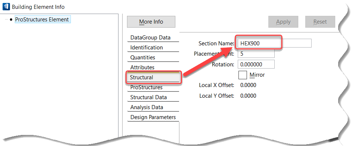Click the Local Y Offset label
Screen dimensions: 364x146
[x=217, y=96]
